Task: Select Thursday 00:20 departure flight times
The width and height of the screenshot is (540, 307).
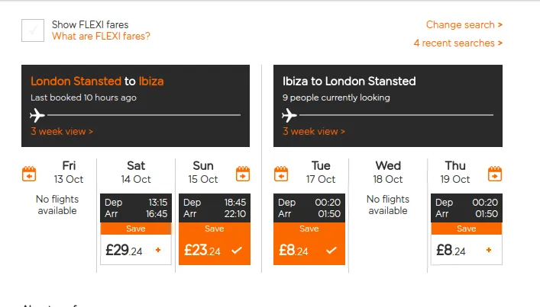Action: pyautogui.click(x=466, y=208)
